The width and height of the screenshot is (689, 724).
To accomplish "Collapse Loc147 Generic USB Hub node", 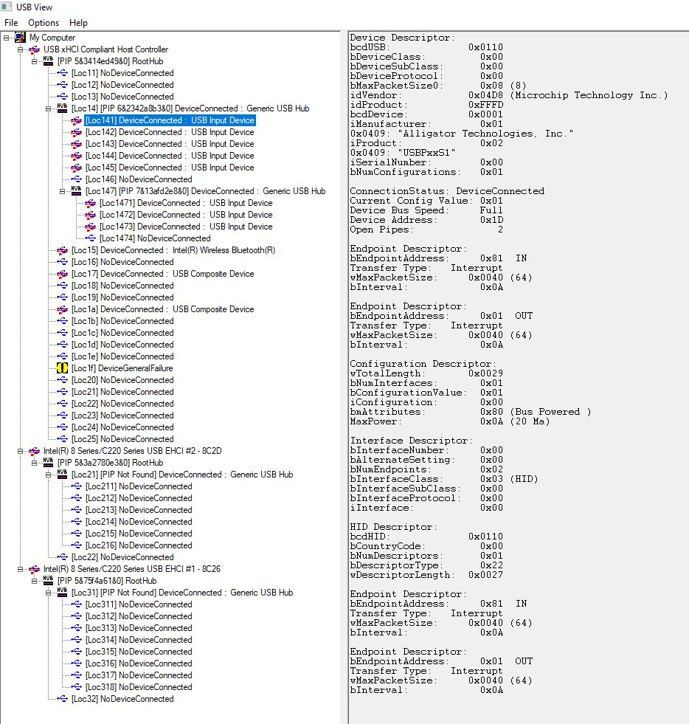I will point(62,191).
